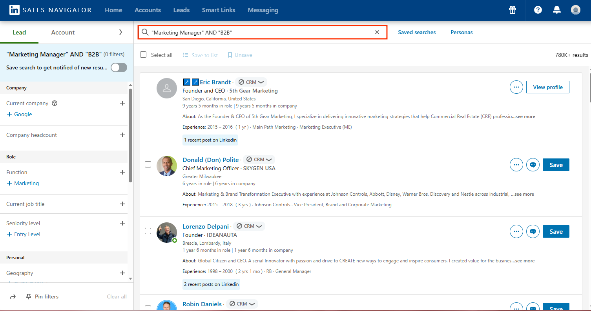Expand Eric Brandt's About with see more

click(525, 116)
